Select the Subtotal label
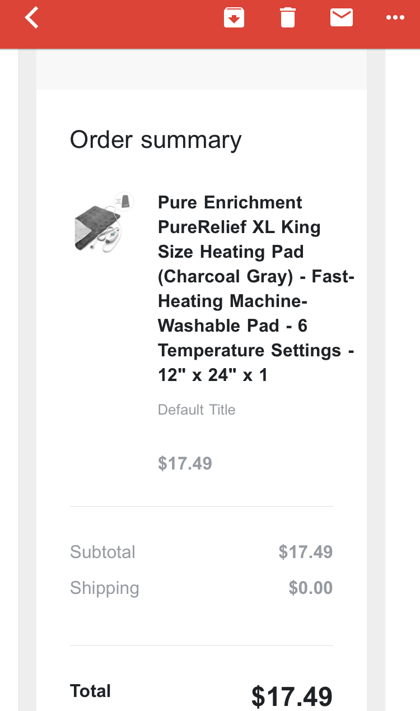Screen dimensions: 420x711 [x=102, y=552]
